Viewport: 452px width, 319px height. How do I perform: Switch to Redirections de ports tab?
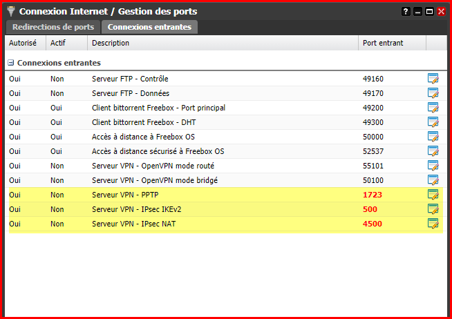(x=53, y=27)
